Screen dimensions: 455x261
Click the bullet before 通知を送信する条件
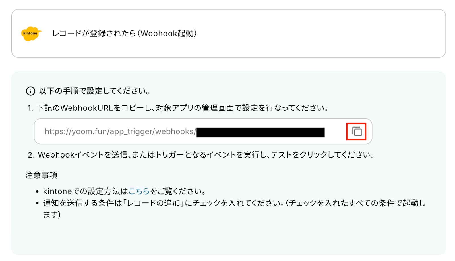click(37, 203)
